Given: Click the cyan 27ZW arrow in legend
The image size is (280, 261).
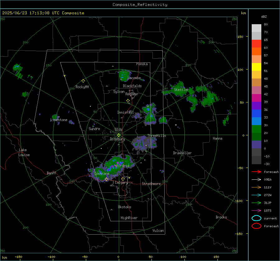Looking at the screenshot, I should coord(256,195).
